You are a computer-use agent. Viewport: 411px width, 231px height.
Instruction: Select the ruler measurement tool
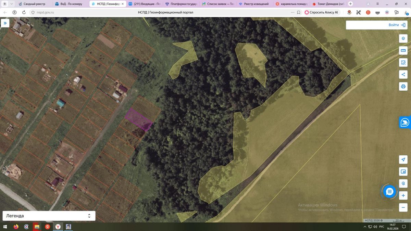click(403, 50)
